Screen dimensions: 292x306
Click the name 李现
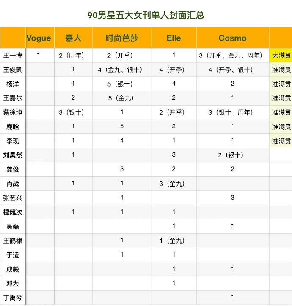click(13, 141)
